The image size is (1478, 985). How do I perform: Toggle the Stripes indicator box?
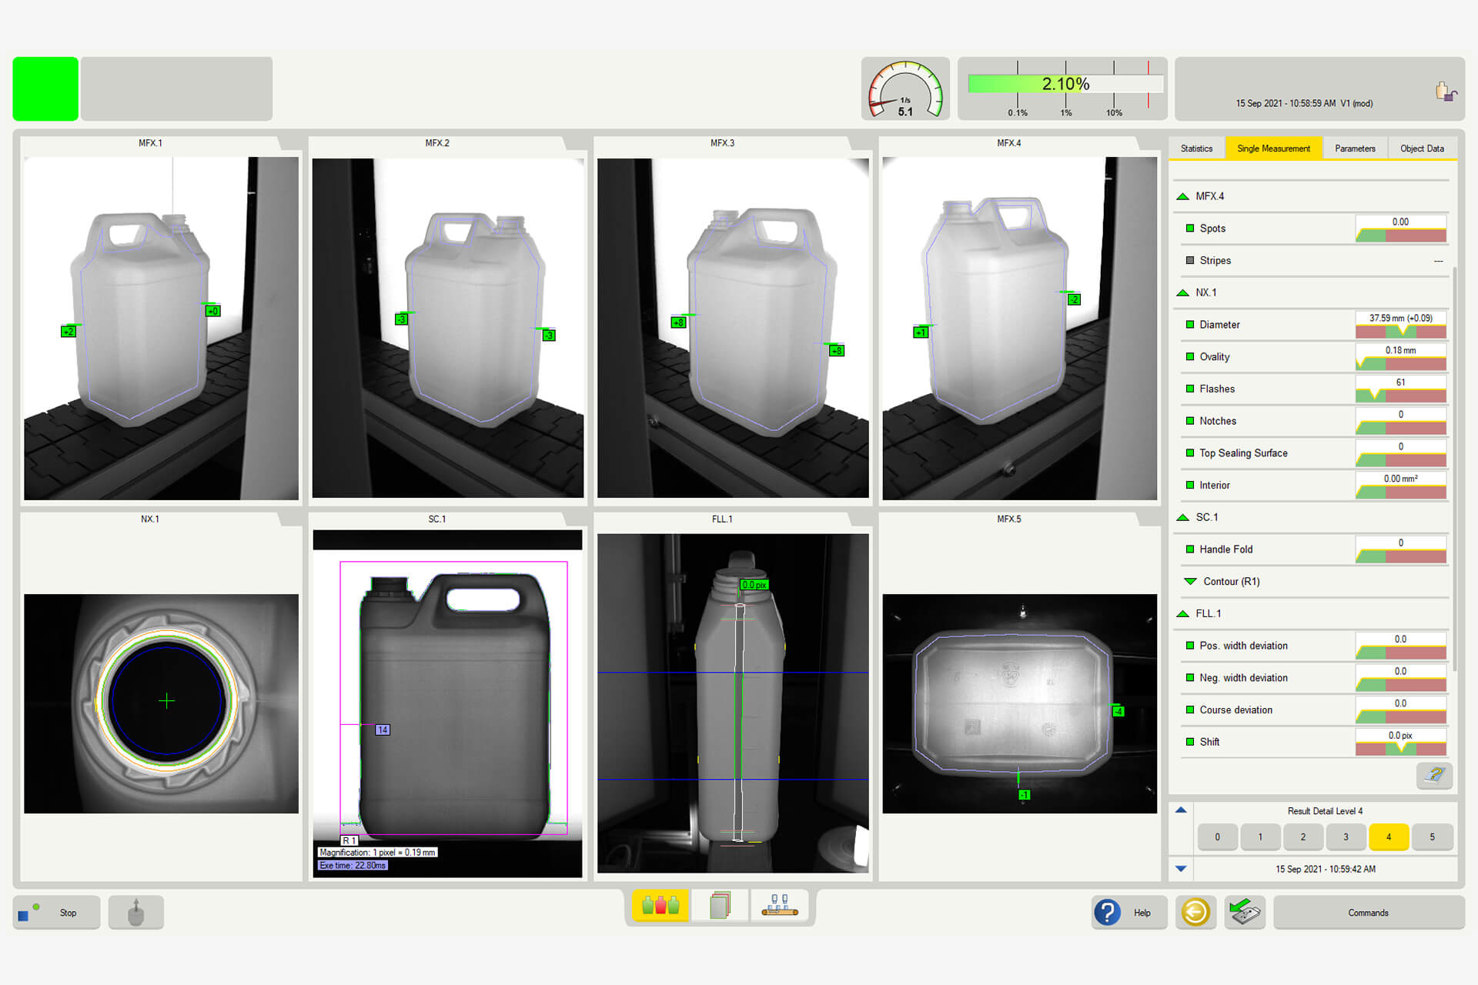(1190, 261)
